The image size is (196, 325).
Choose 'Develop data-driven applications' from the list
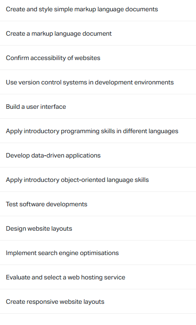[98, 155]
